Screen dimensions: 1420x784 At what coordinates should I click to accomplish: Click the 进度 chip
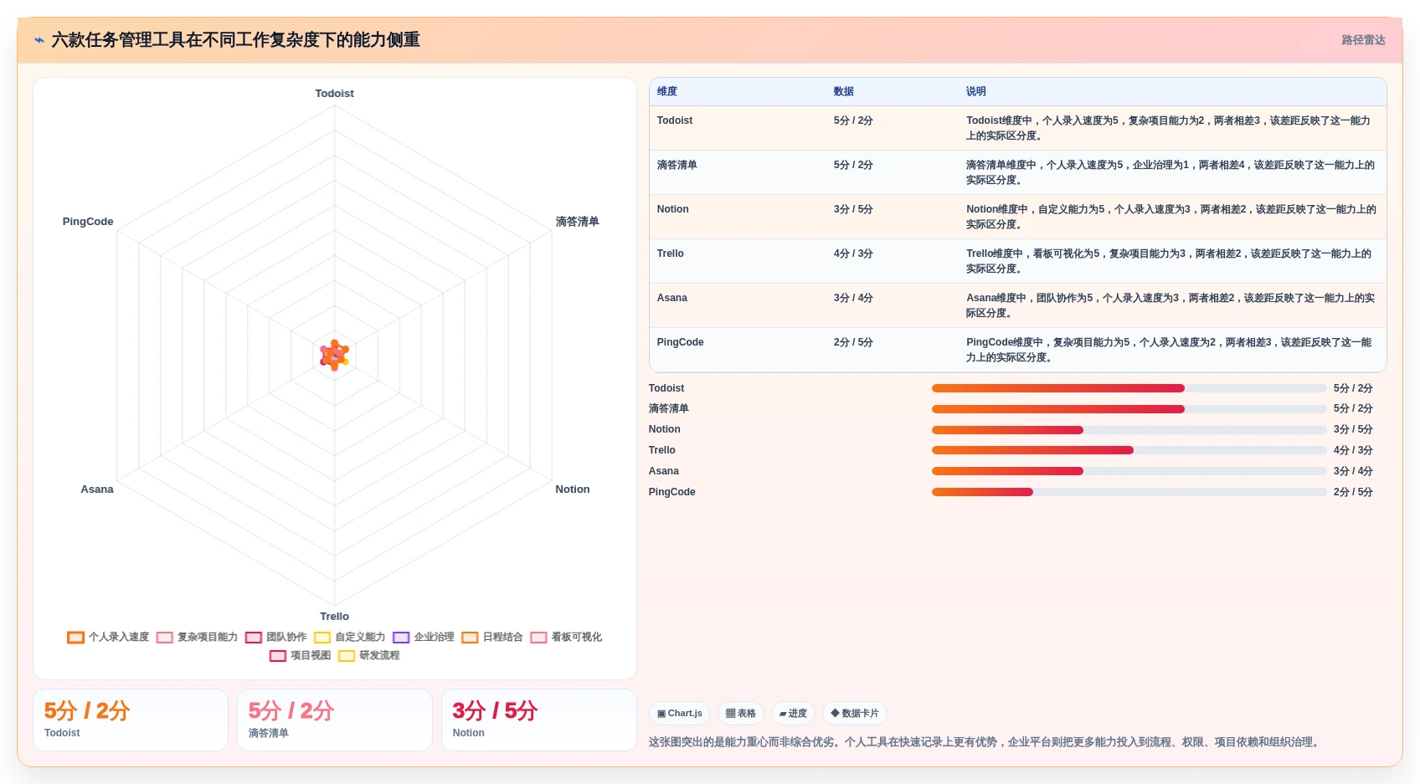[x=793, y=714]
